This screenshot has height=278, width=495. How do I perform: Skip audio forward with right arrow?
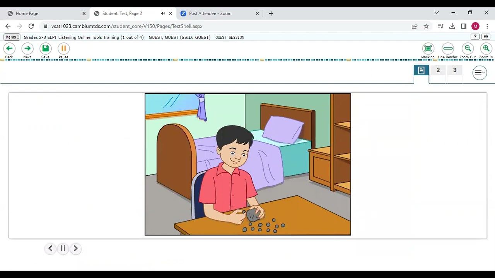tap(76, 248)
